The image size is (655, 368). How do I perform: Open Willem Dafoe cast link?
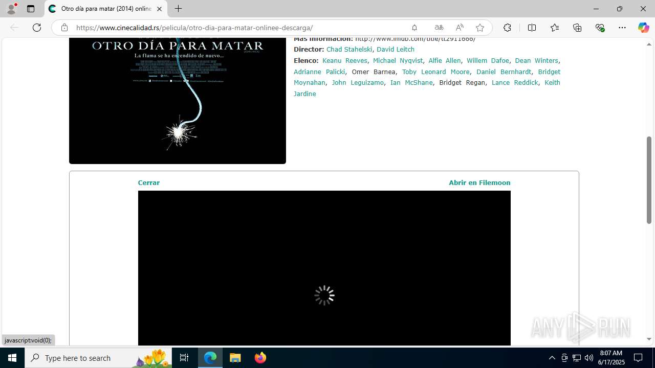488,61
